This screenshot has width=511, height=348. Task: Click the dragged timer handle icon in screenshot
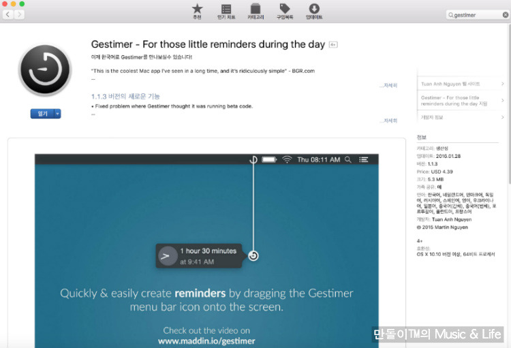pos(253,256)
